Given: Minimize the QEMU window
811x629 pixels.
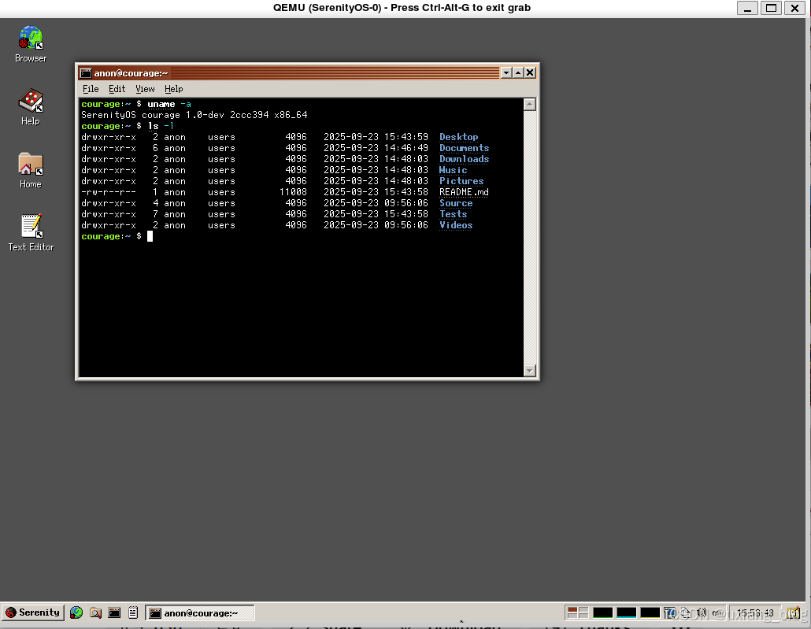Looking at the screenshot, I should [x=747, y=8].
